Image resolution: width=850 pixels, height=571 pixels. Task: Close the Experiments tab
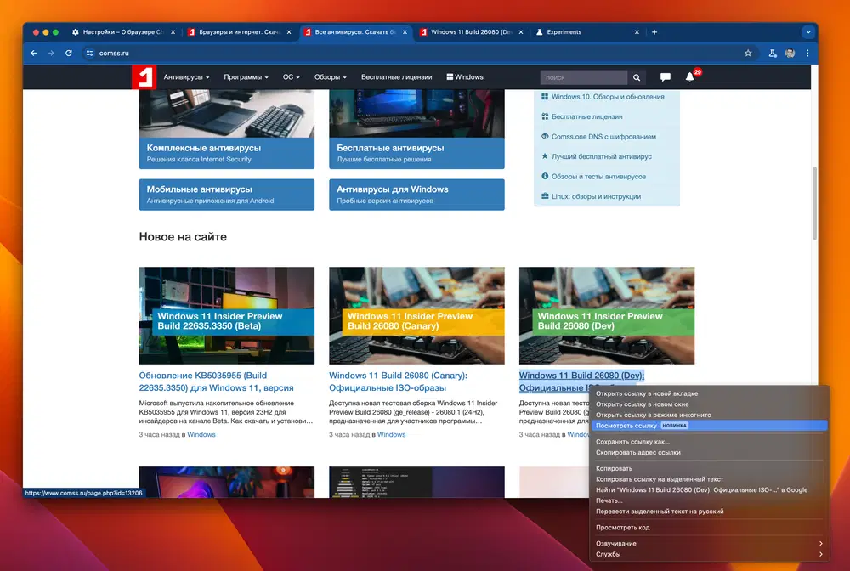click(637, 32)
